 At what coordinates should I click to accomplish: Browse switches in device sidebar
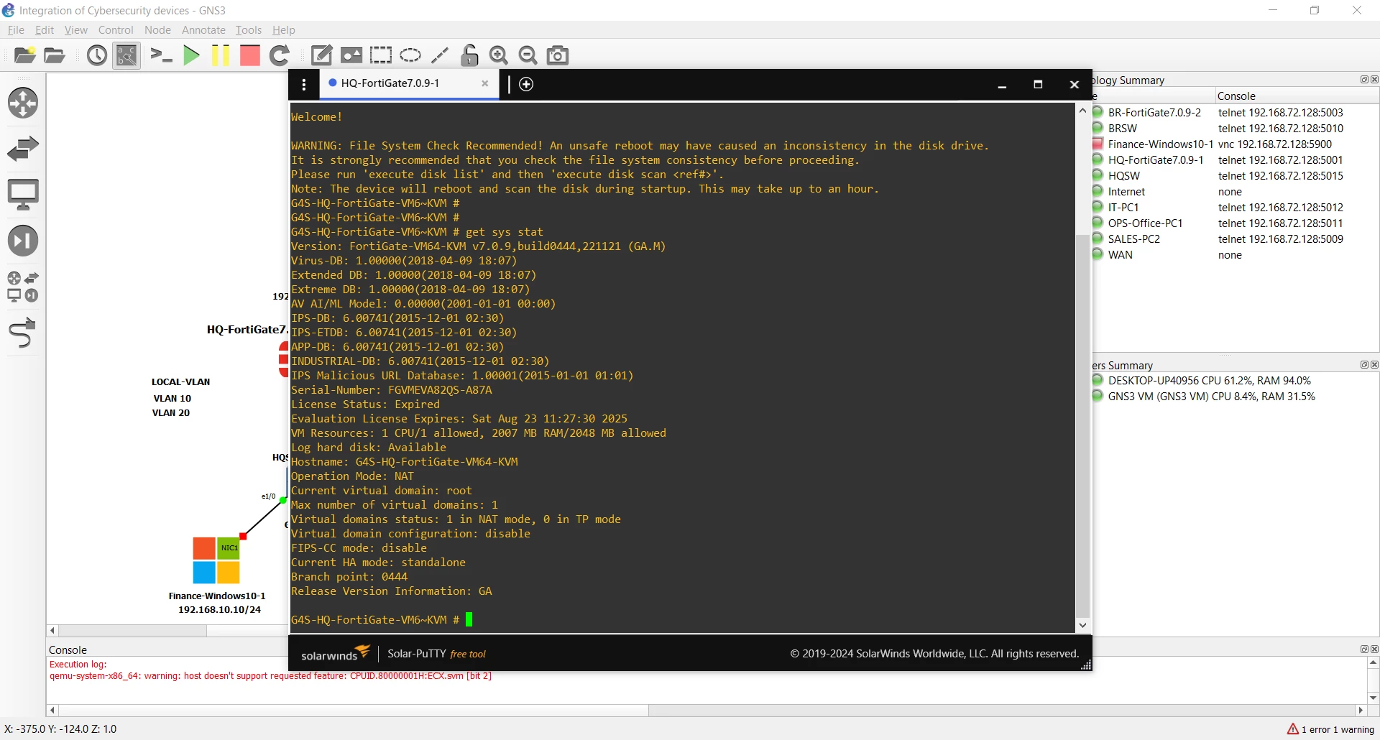[23, 149]
